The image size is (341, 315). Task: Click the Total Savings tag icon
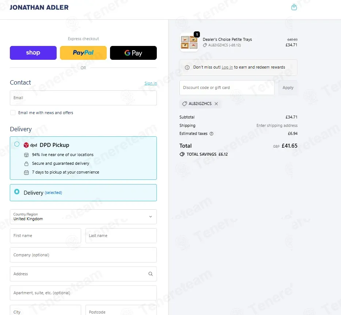pyautogui.click(x=182, y=154)
